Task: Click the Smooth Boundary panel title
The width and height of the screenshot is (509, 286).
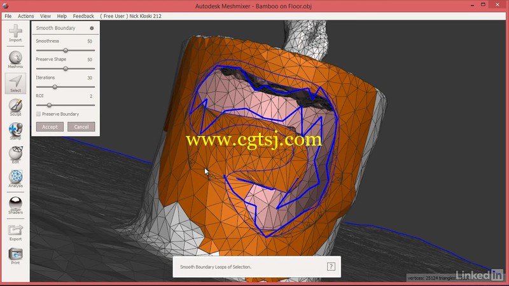Action: 55,28
